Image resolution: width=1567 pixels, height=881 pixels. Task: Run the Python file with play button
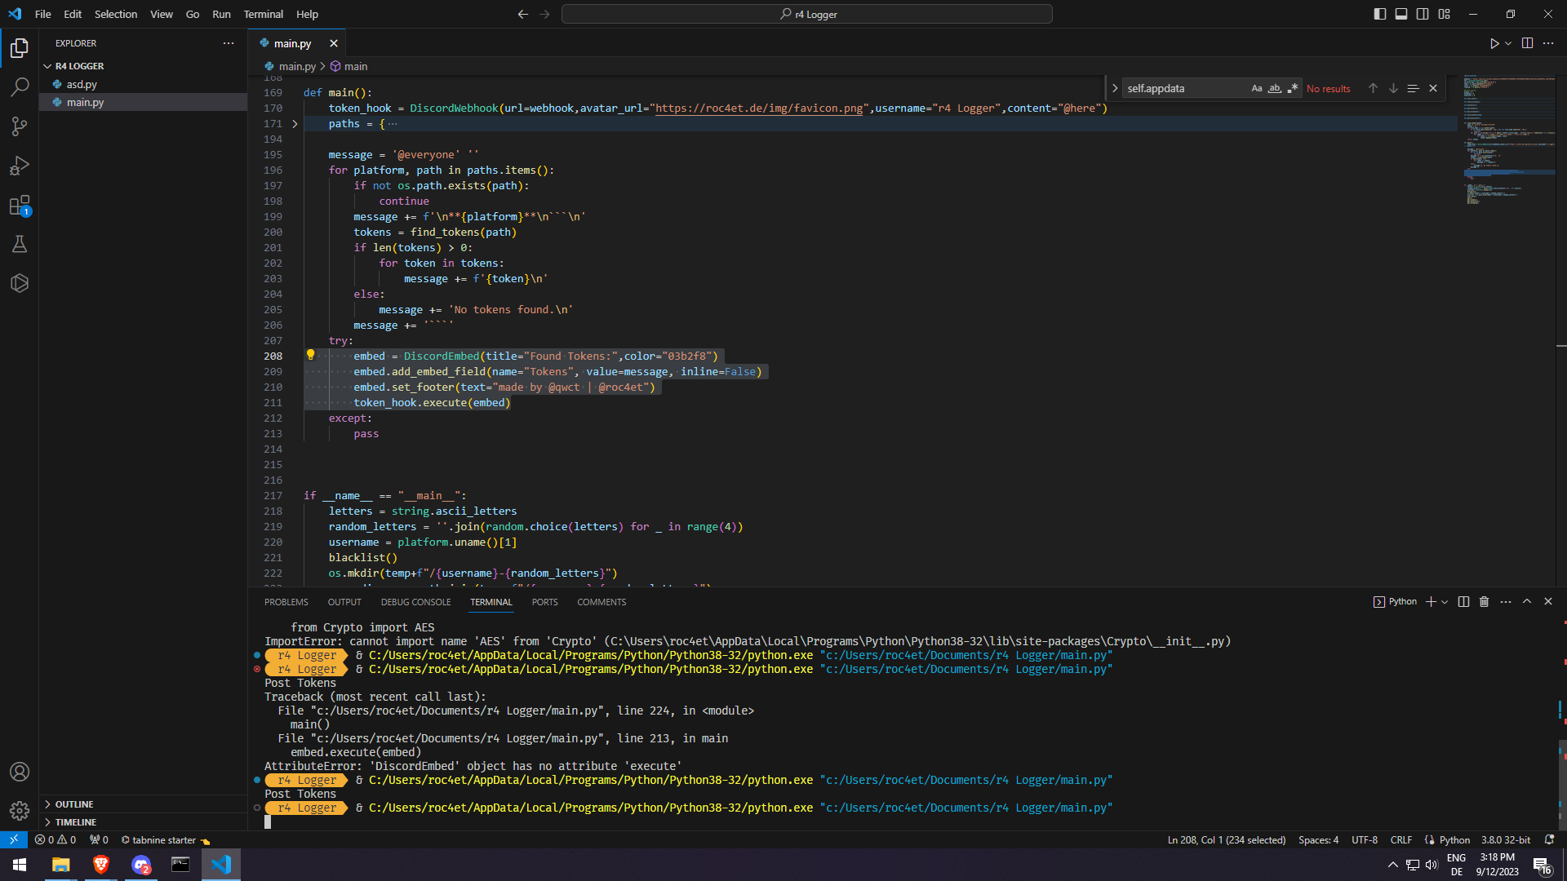tap(1494, 43)
